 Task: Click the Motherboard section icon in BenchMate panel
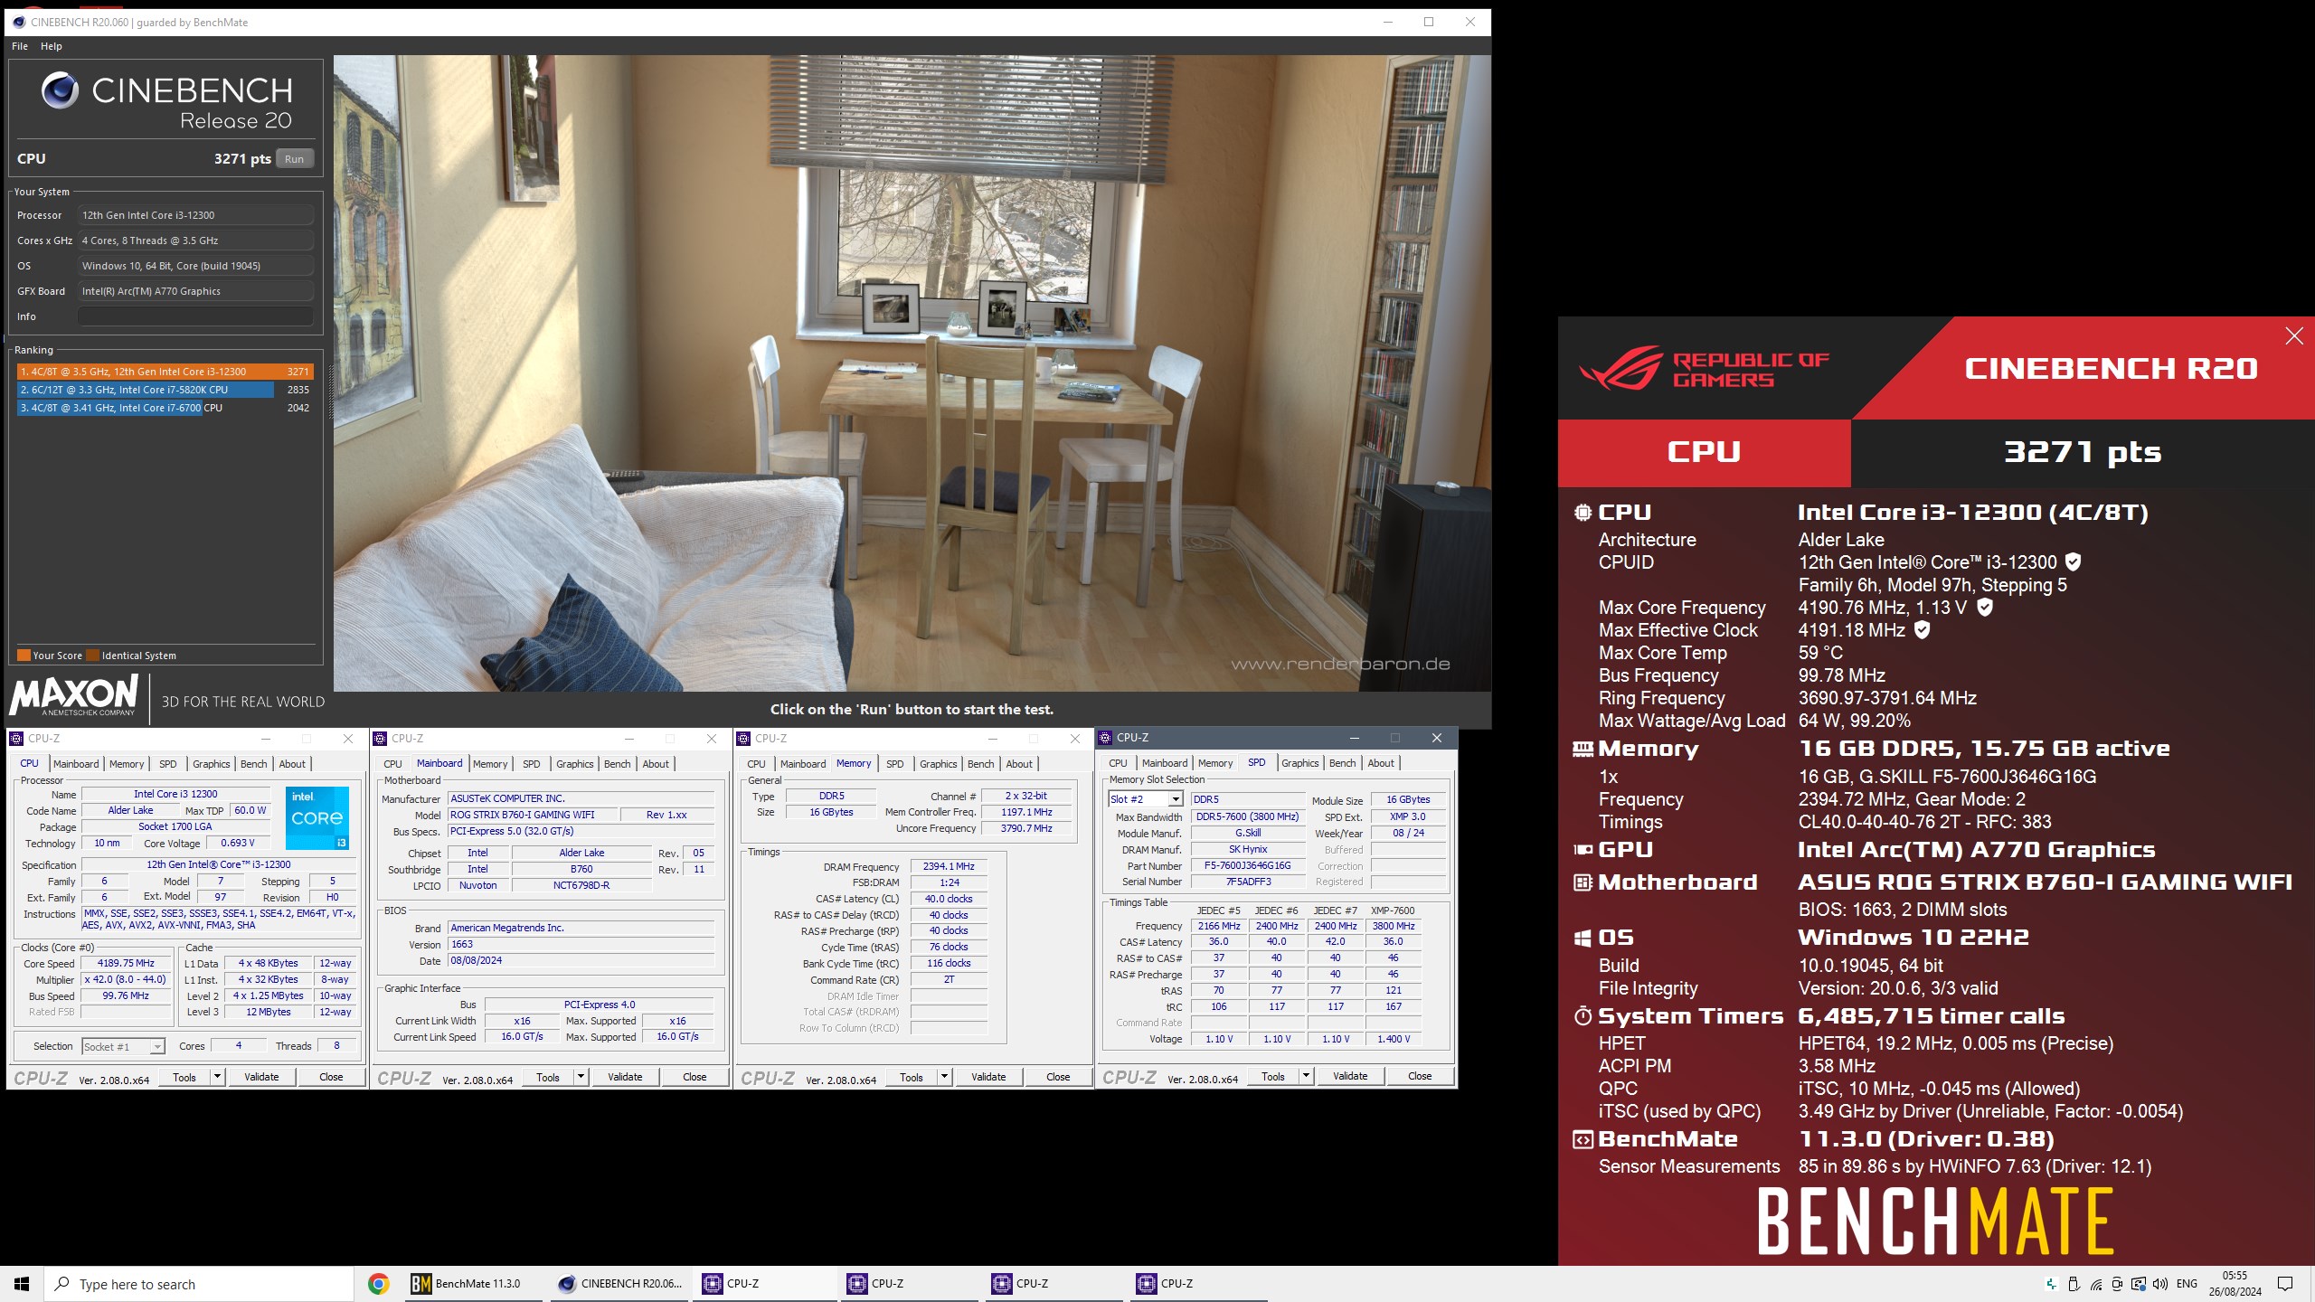(1583, 882)
